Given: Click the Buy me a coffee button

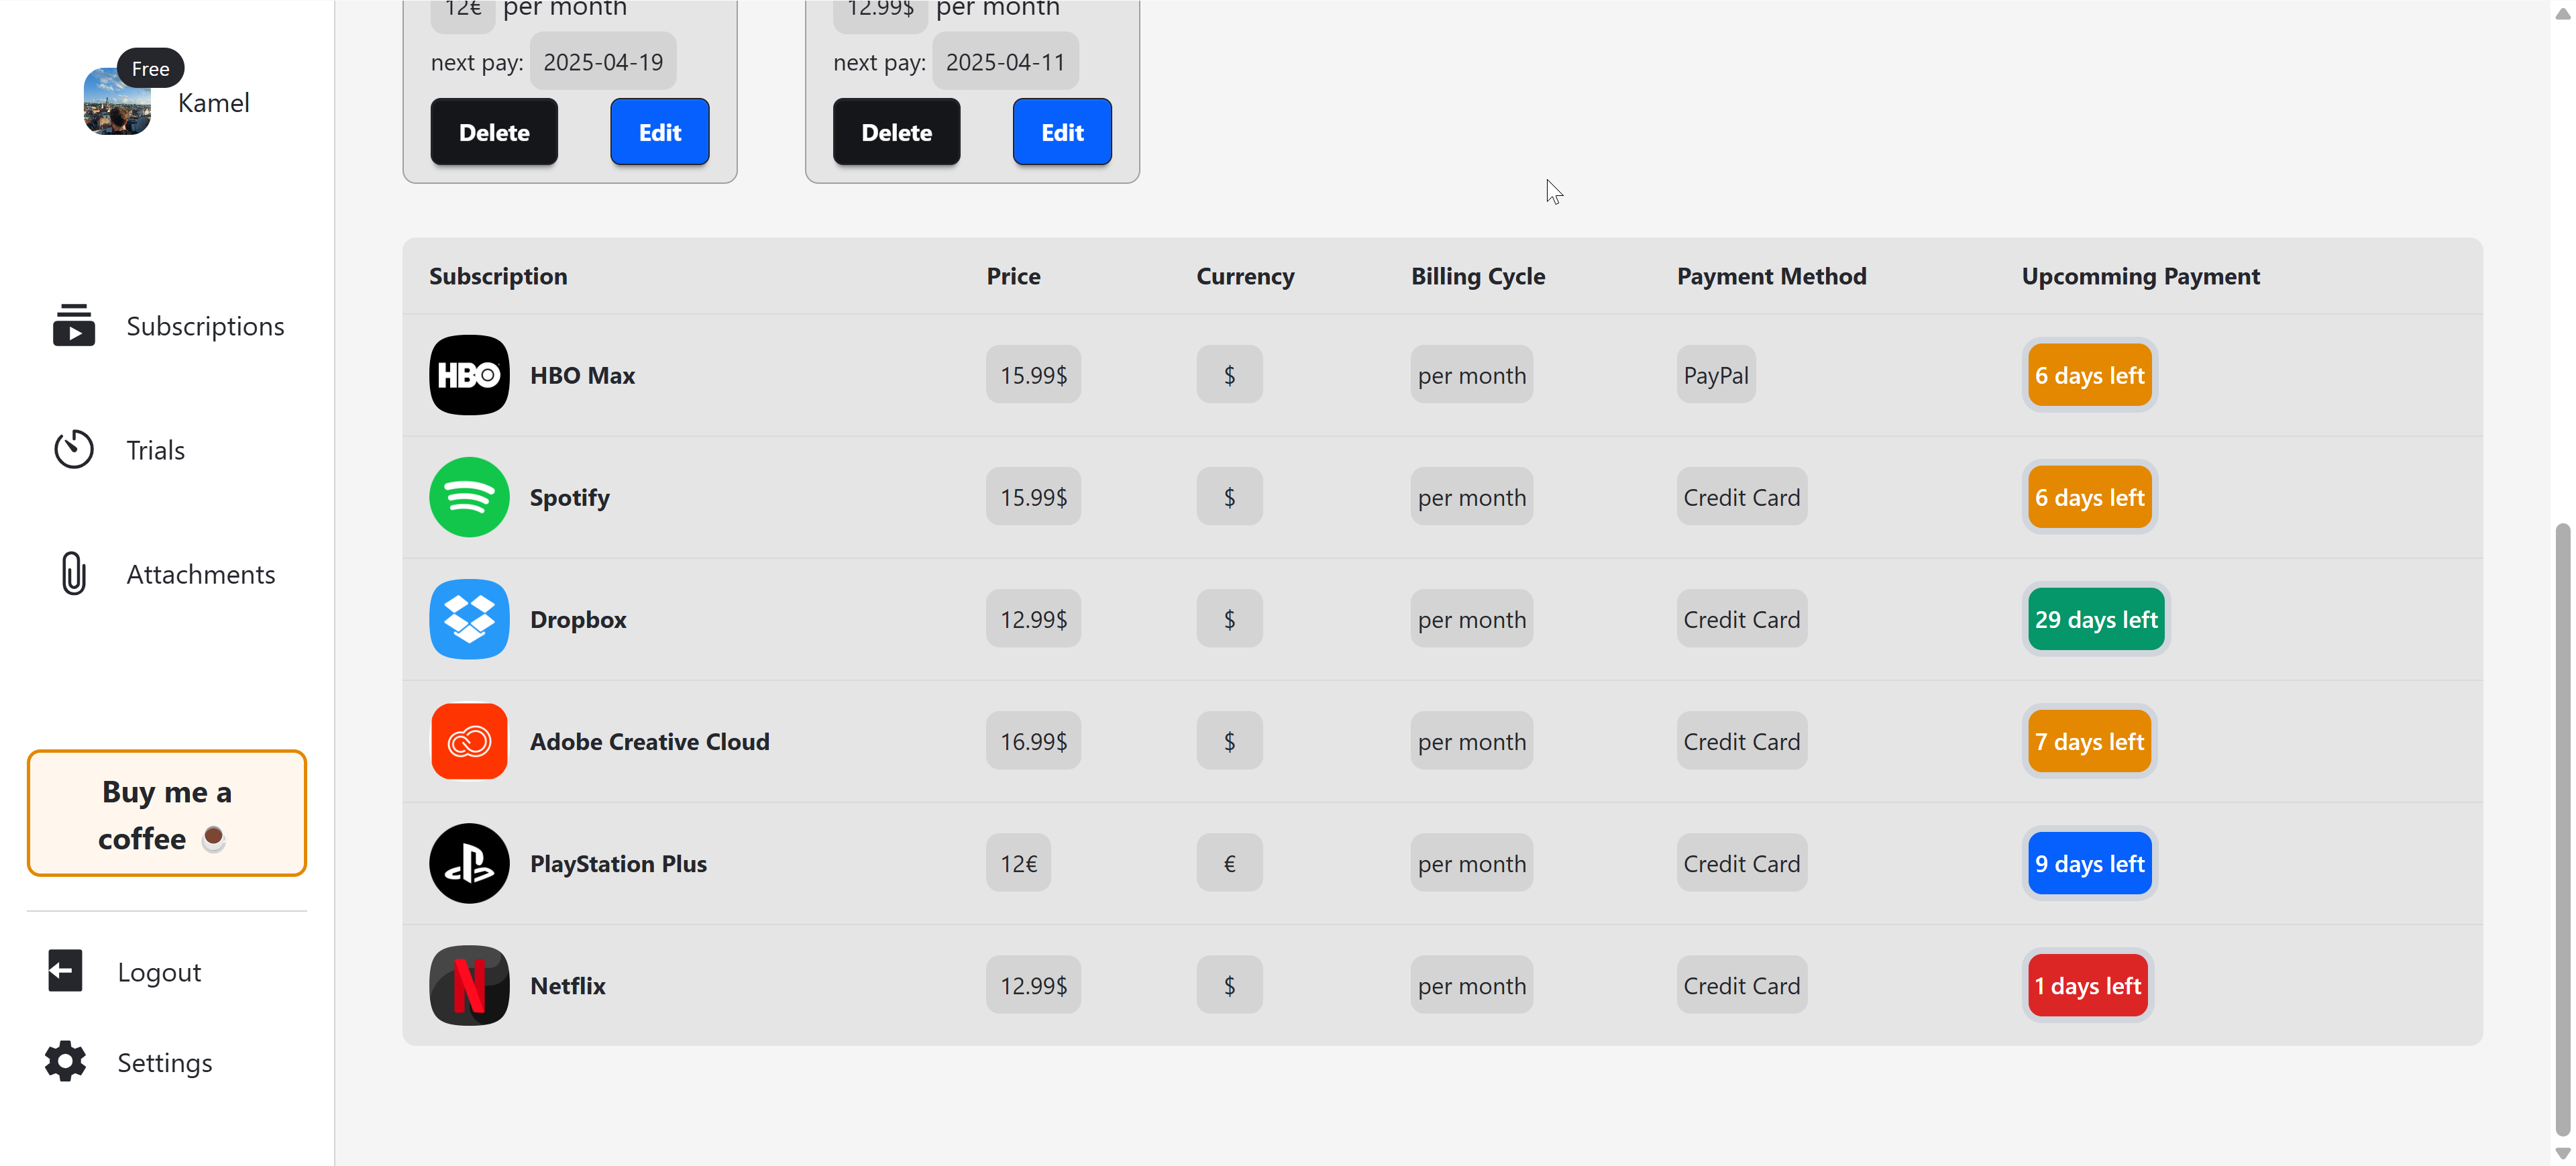Looking at the screenshot, I should [x=167, y=813].
